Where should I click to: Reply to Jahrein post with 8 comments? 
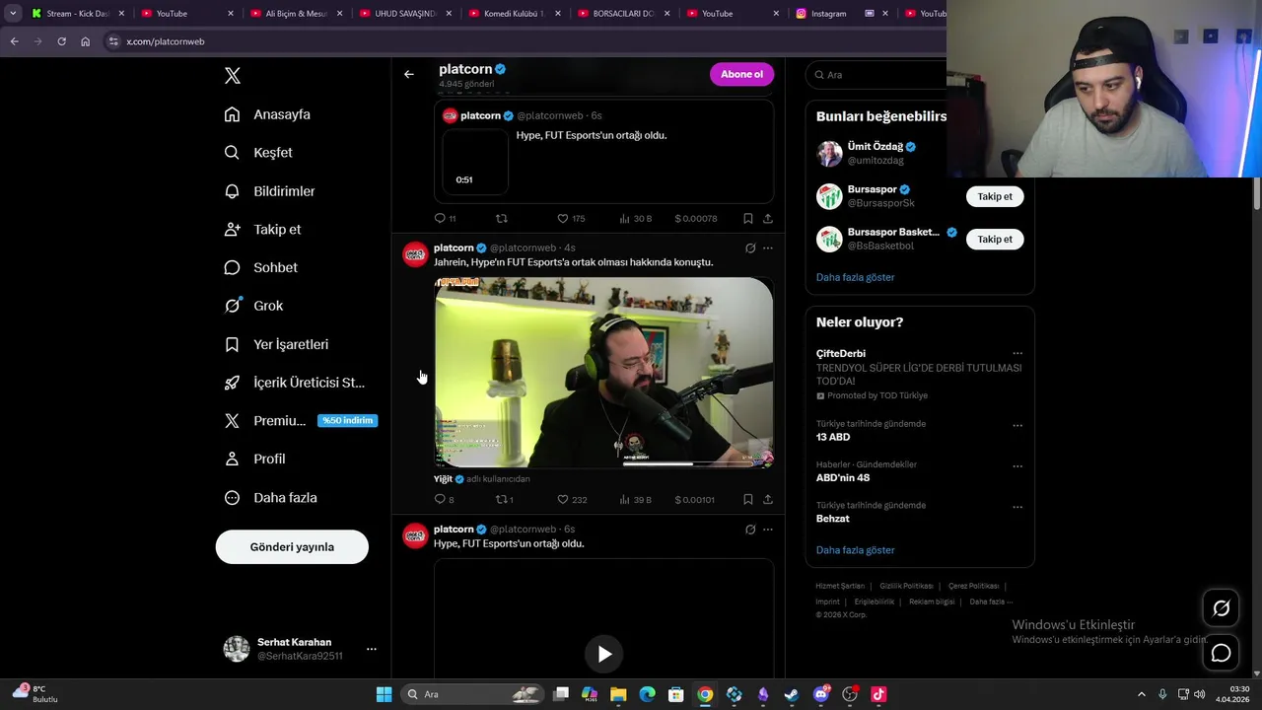coord(444,499)
